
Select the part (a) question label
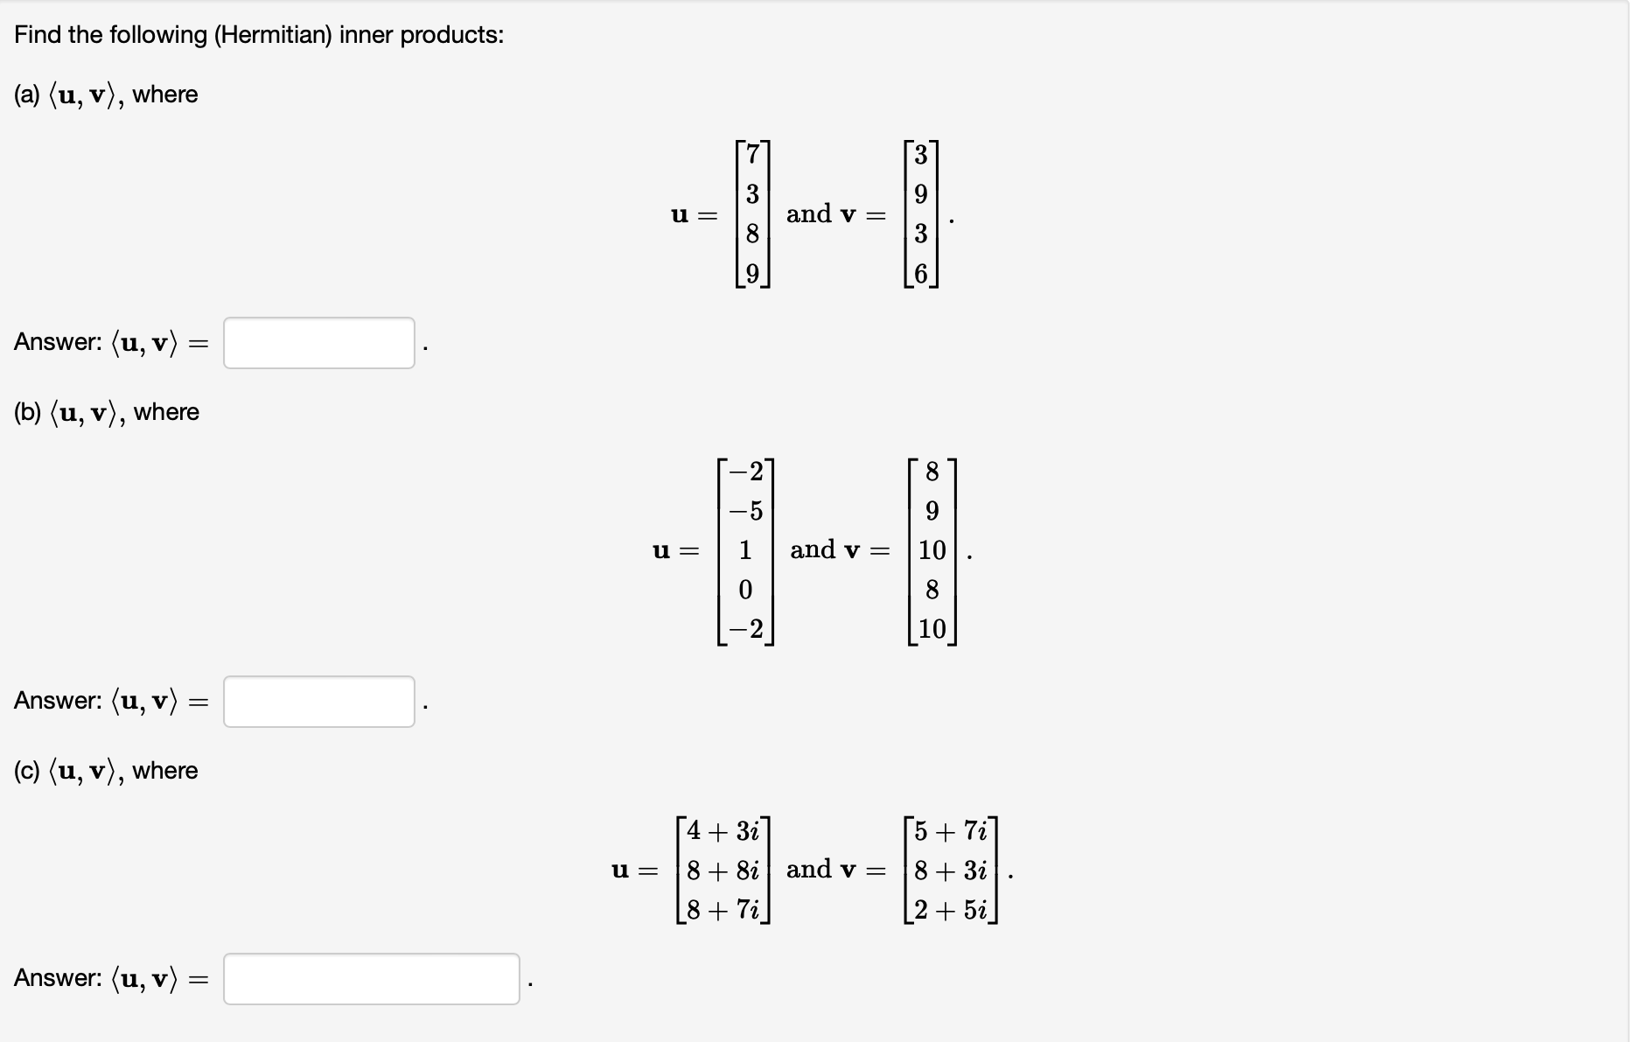click(105, 94)
